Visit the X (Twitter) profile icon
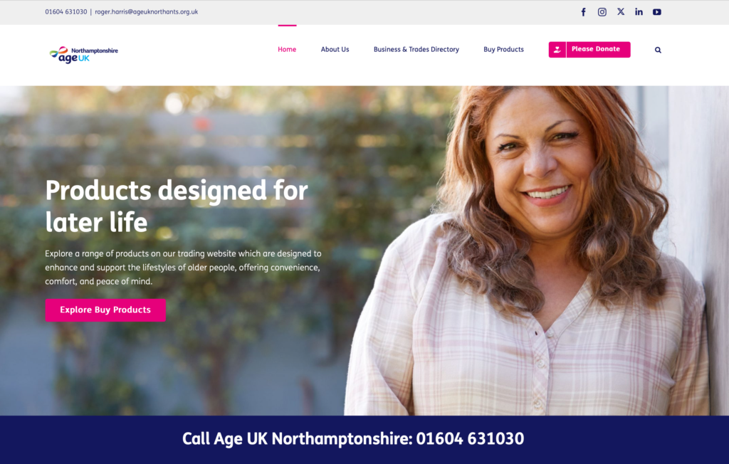729x464 pixels. [621, 11]
